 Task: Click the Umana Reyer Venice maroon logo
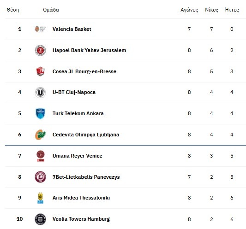(x=40, y=156)
